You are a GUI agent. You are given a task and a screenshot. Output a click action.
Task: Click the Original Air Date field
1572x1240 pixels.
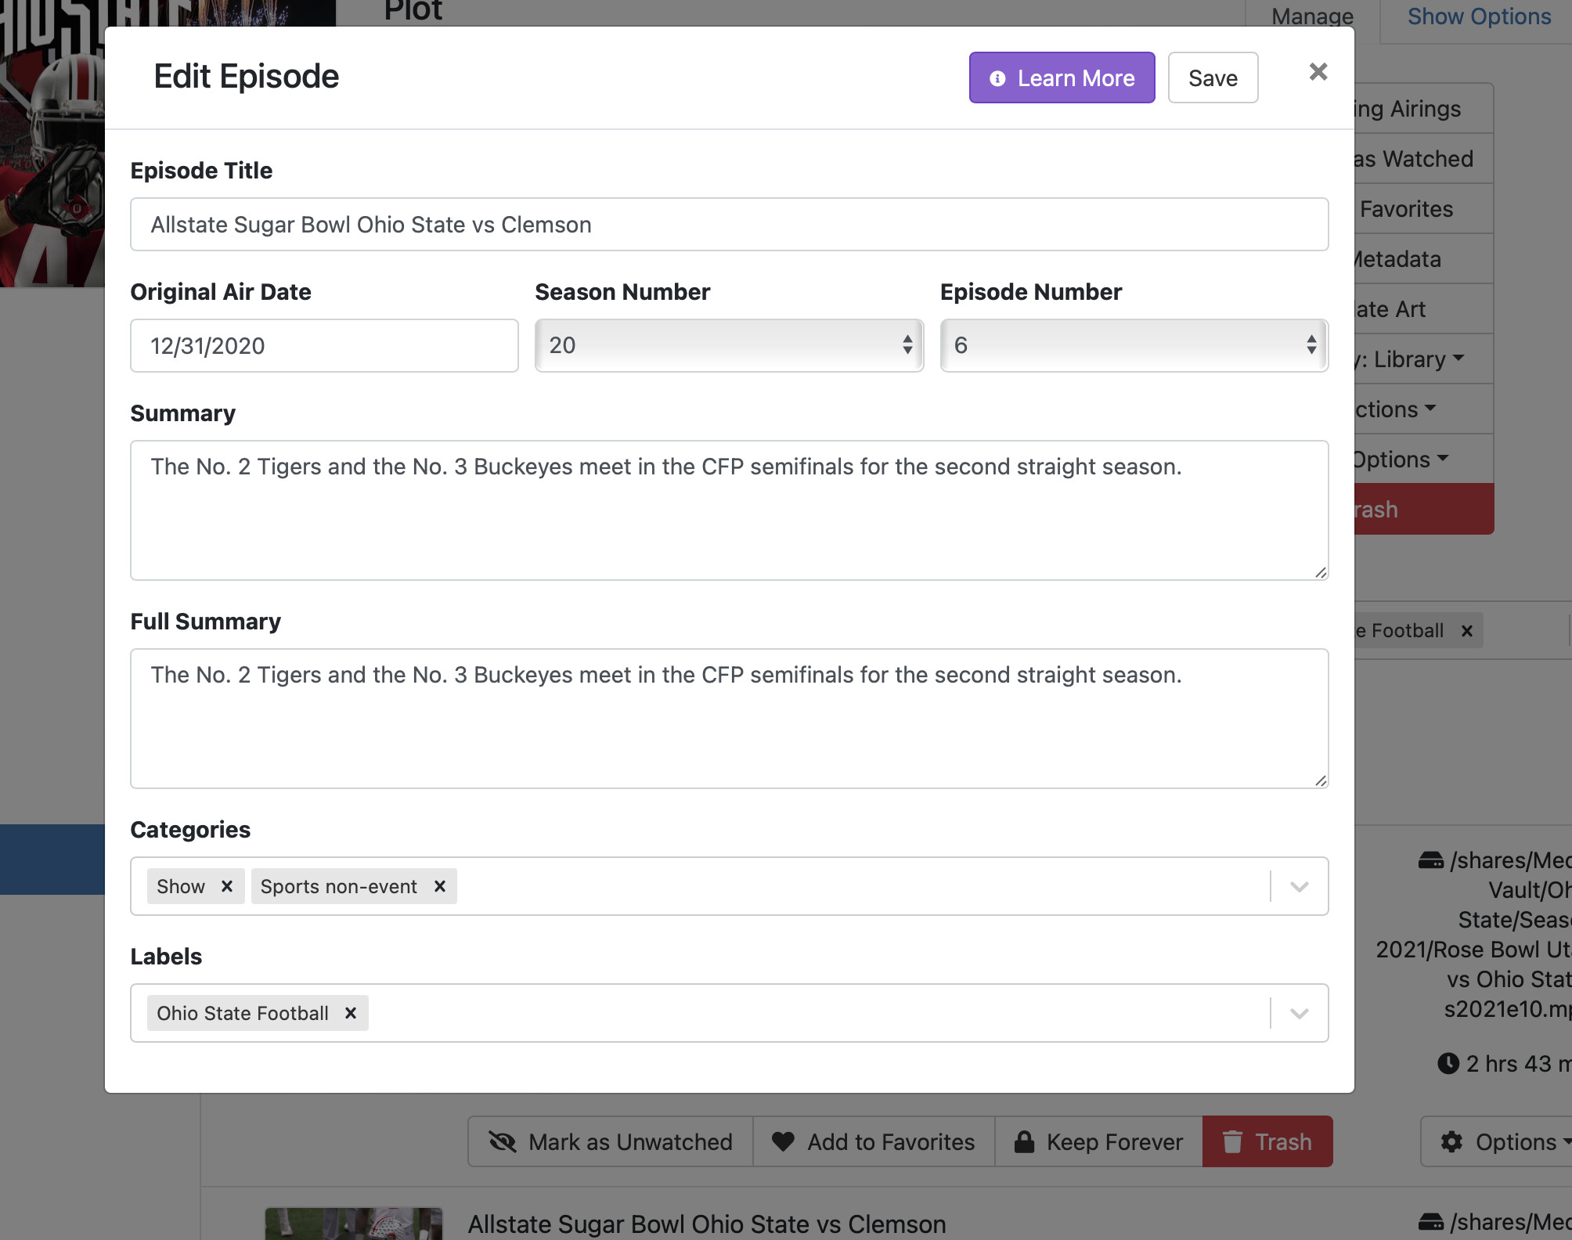click(x=324, y=345)
